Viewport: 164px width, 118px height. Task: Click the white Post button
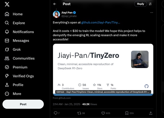(x=23, y=104)
